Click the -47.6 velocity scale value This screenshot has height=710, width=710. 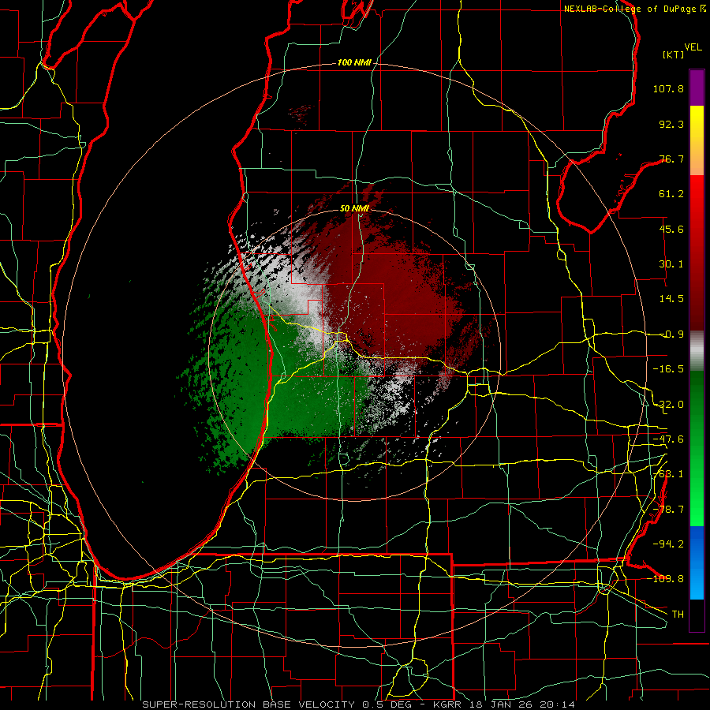668,439
